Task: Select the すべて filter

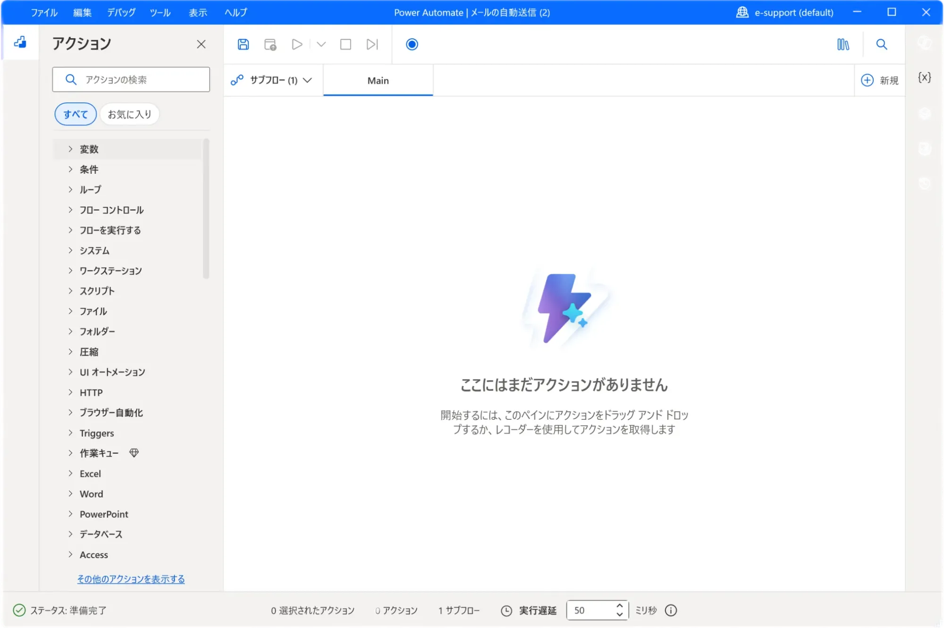Action: click(76, 114)
